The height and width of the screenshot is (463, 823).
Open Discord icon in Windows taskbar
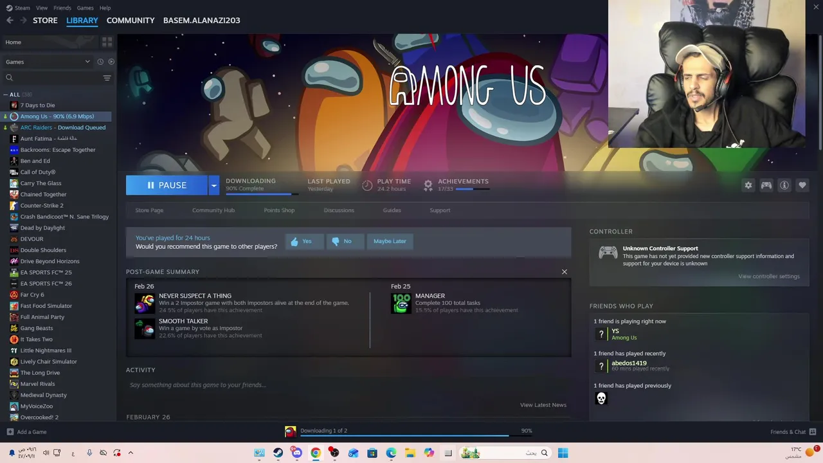click(296, 453)
